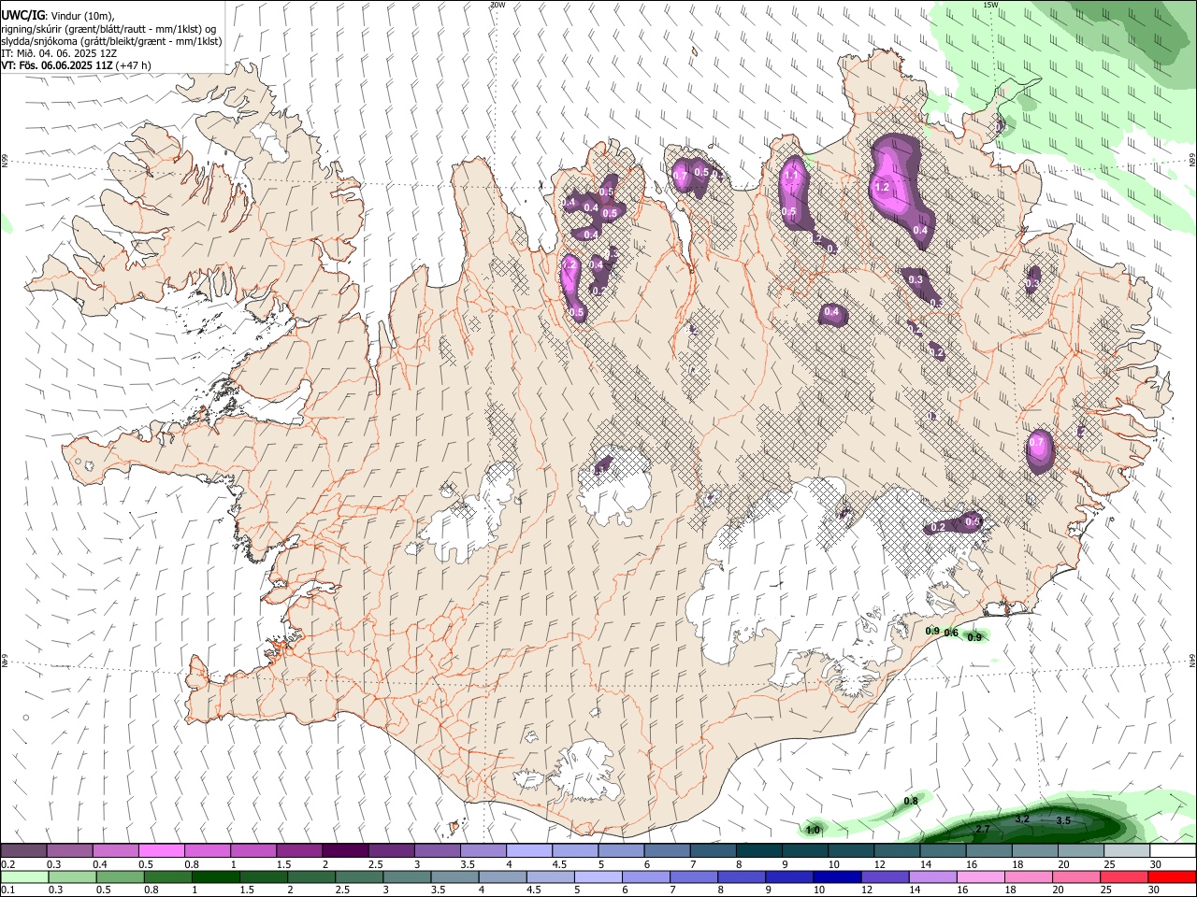Click the palest green swatch above the 0.1 label
The image size is (1197, 897).
24,876
